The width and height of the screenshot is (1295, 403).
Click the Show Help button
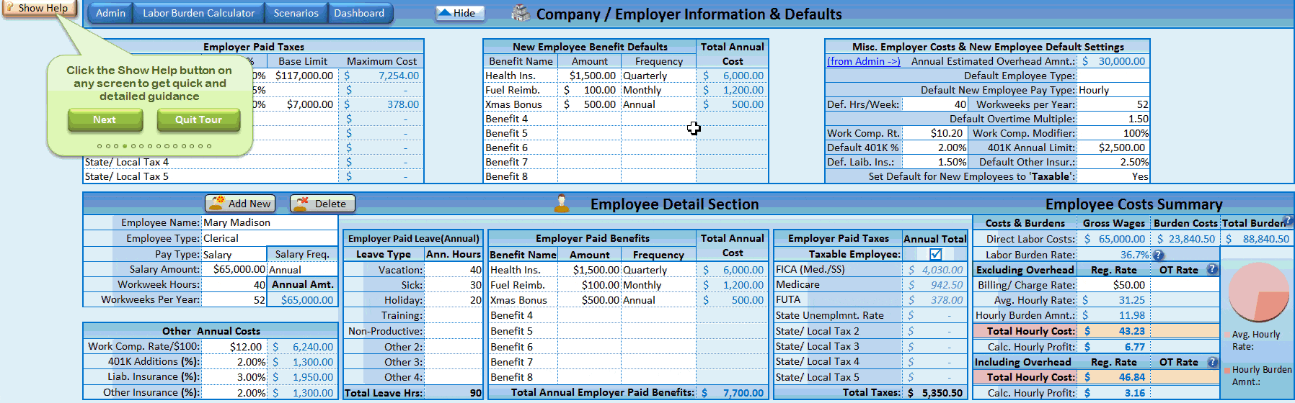point(40,8)
